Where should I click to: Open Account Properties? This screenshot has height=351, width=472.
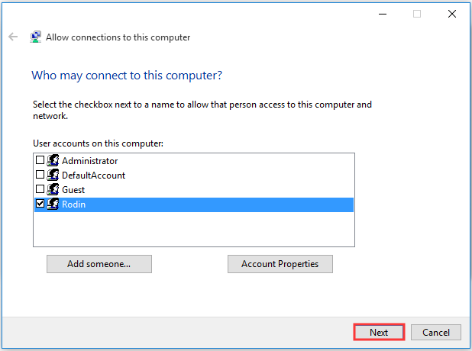pyautogui.click(x=280, y=264)
